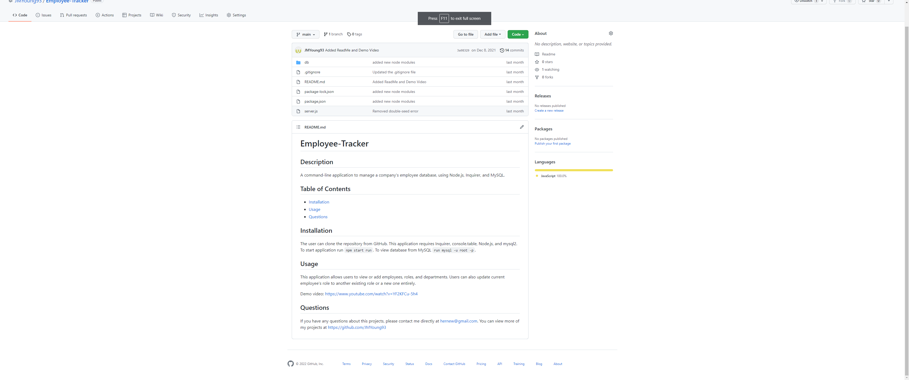Screen dimensions: 909x380
Task: Click the db folder icon
Action: (x=298, y=62)
